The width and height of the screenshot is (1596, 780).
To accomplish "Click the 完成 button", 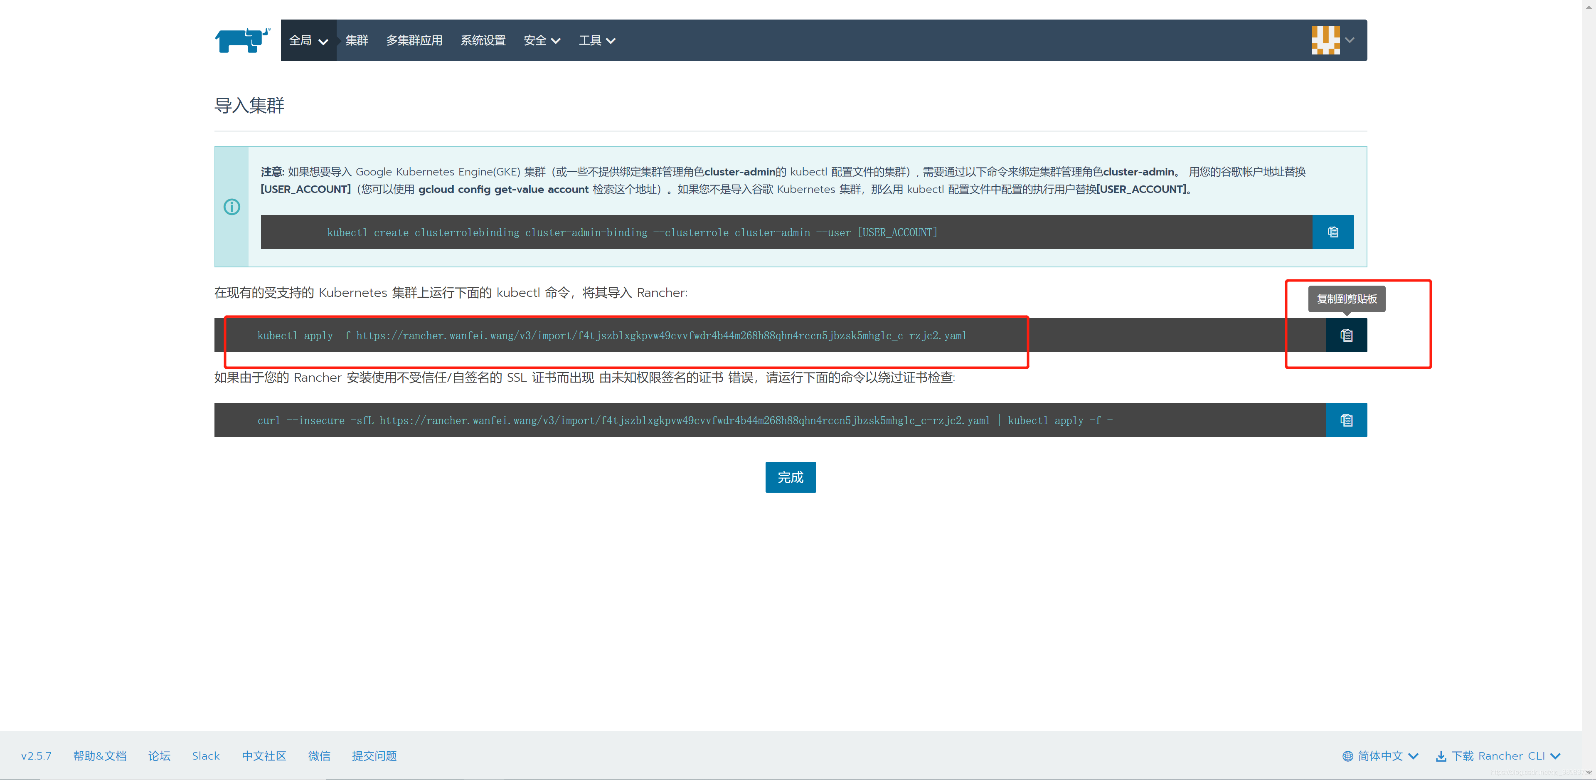I will coord(791,477).
